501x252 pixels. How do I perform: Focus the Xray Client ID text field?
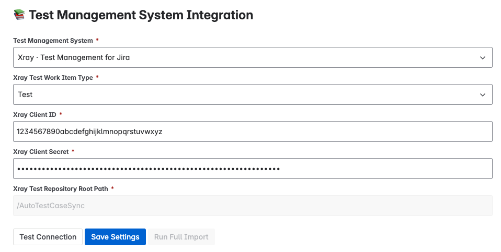click(x=253, y=131)
